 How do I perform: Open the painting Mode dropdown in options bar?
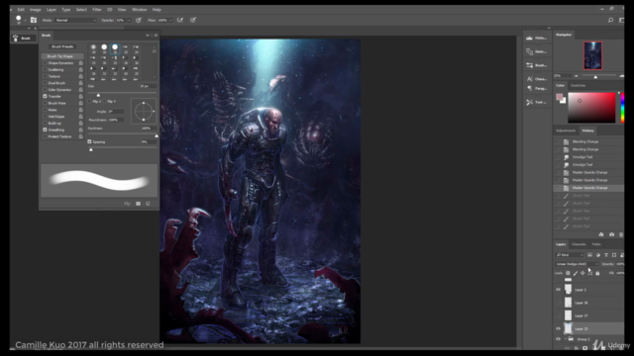click(75, 20)
